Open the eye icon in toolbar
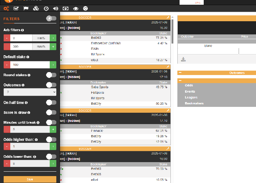 click(76, 8)
